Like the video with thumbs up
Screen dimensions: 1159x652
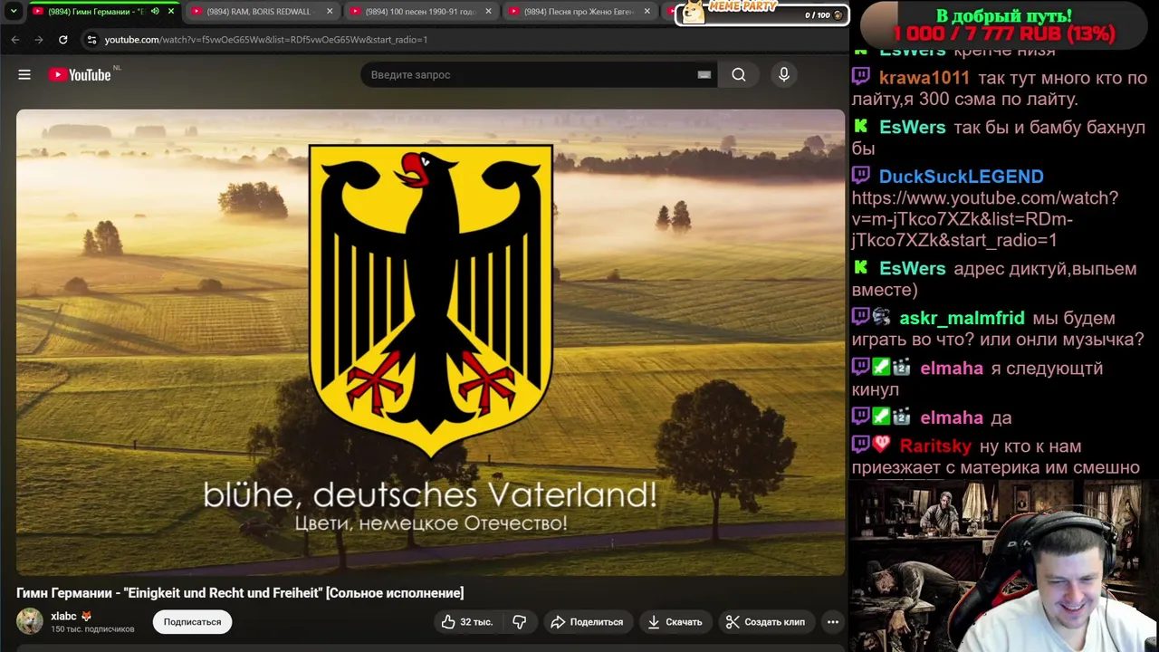point(467,622)
